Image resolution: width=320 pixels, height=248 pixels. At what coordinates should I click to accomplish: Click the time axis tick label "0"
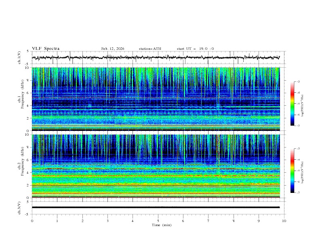(32, 221)
